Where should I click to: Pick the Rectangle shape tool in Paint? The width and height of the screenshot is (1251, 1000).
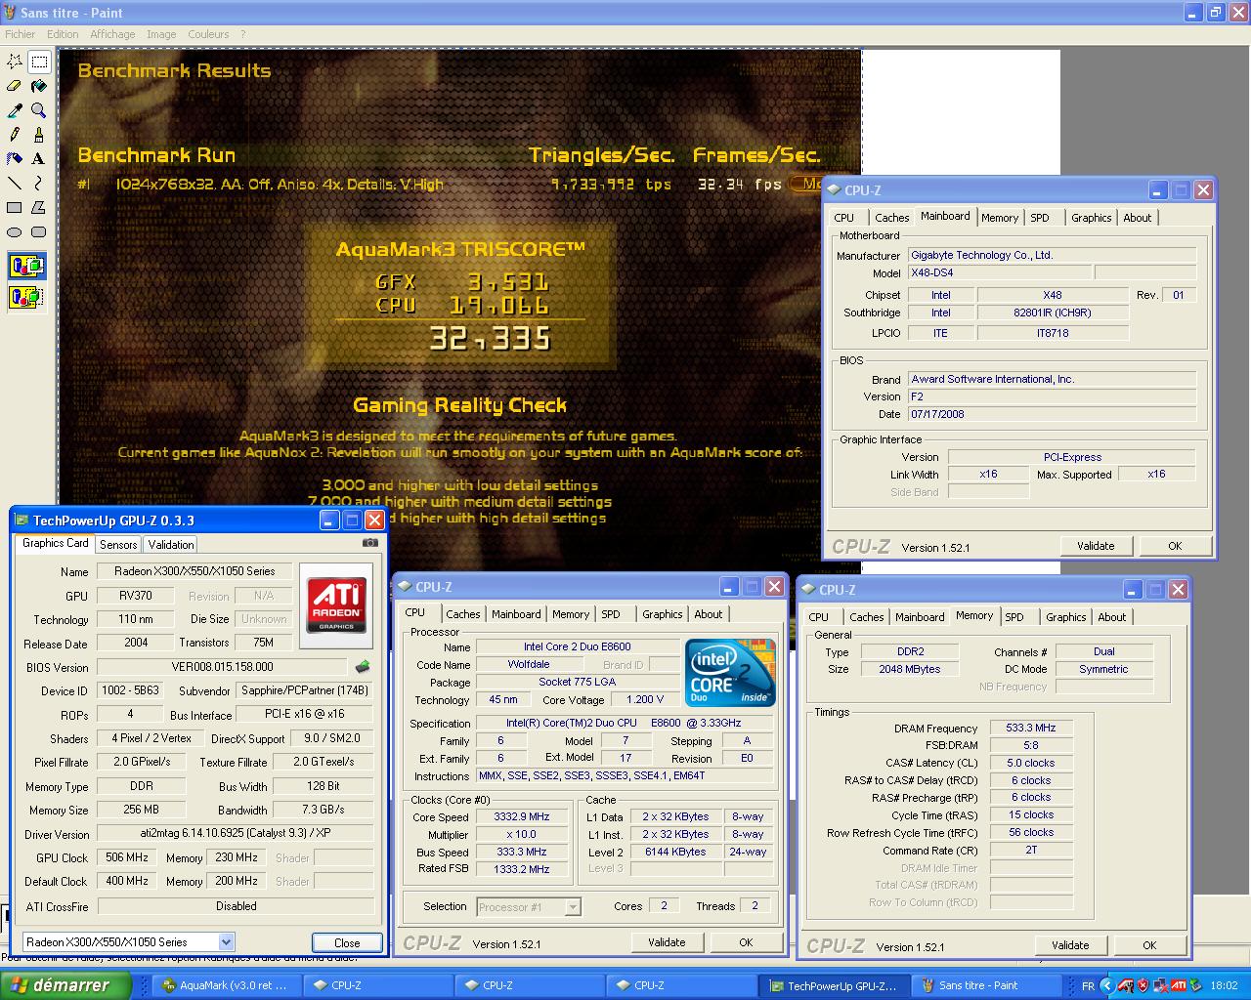tap(15, 207)
